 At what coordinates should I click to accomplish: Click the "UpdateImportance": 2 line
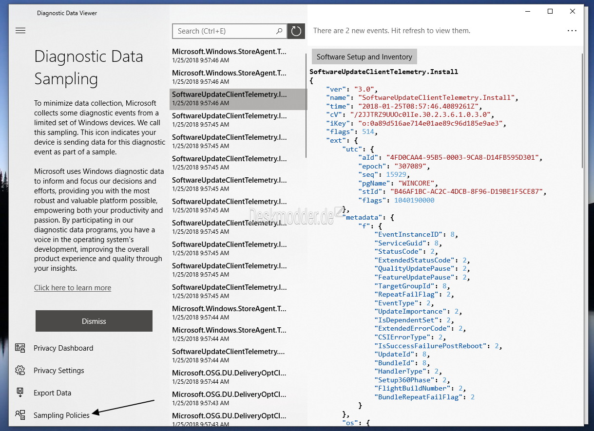point(418,311)
